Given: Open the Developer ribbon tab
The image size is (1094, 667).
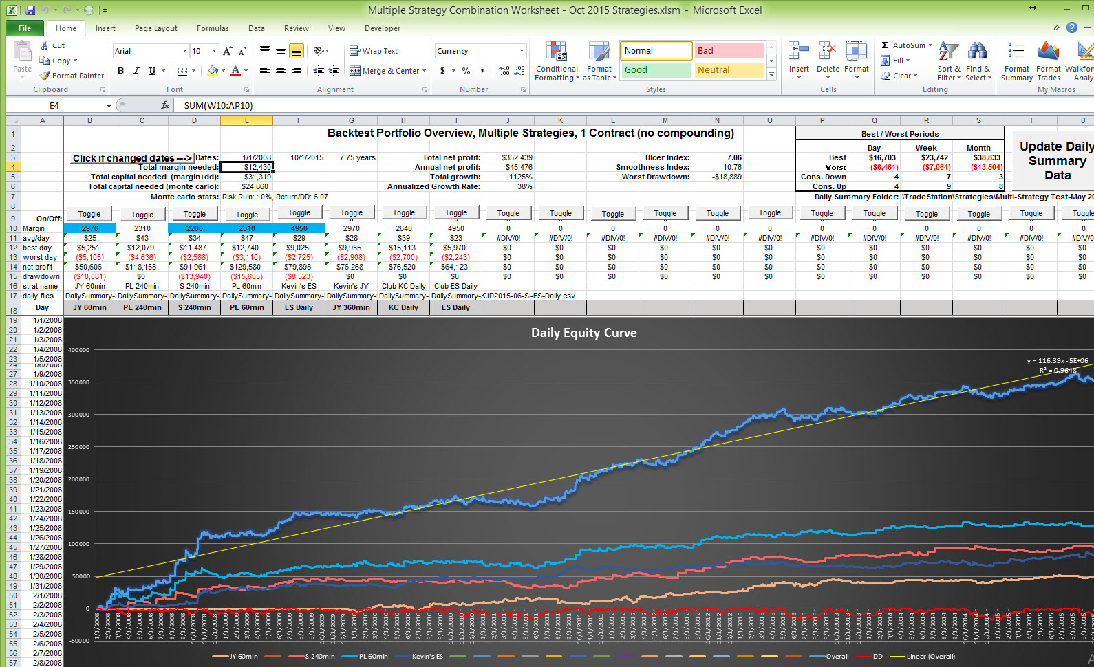Looking at the screenshot, I should 383,28.
